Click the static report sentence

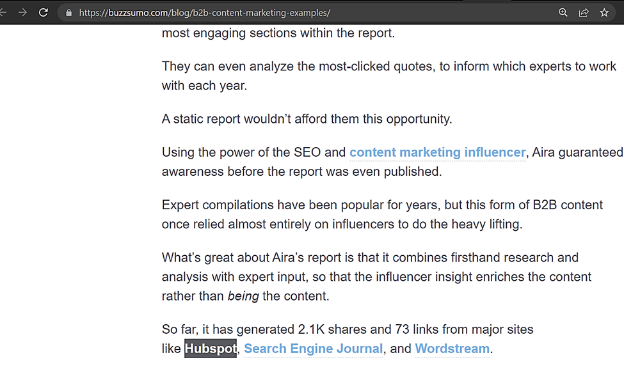307,119
